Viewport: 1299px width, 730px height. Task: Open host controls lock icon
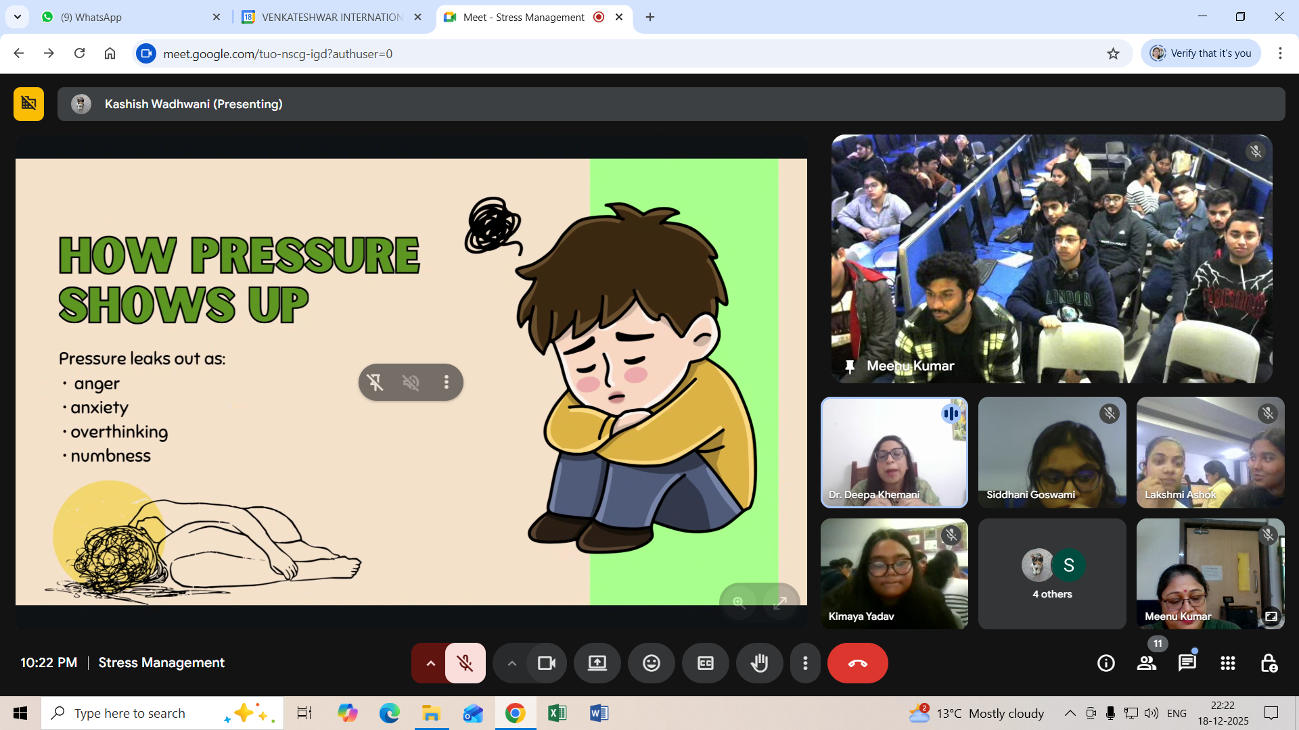point(1269,663)
